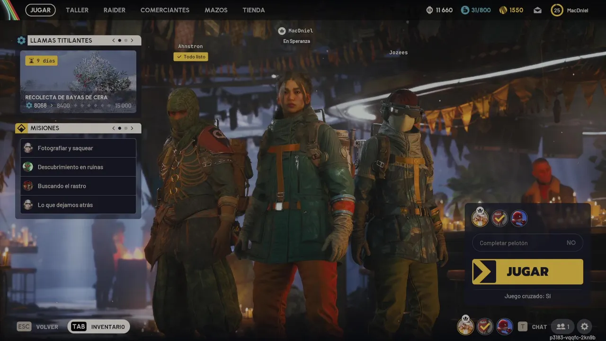Viewport: 606px width, 341px height.
Task: Click the event progress milestone track
Action: point(93,106)
